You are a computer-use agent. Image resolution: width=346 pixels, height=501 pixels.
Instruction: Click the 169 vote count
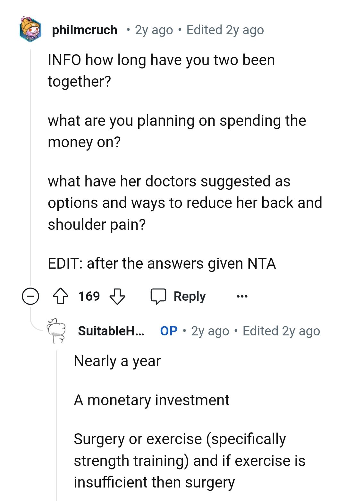click(x=89, y=296)
